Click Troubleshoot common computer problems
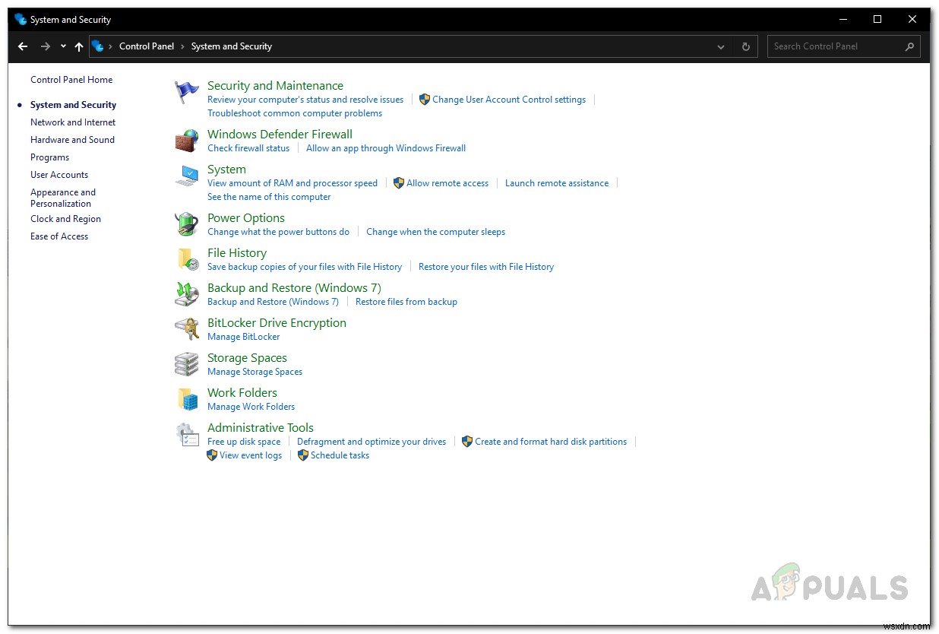The image size is (939, 634). coord(295,113)
